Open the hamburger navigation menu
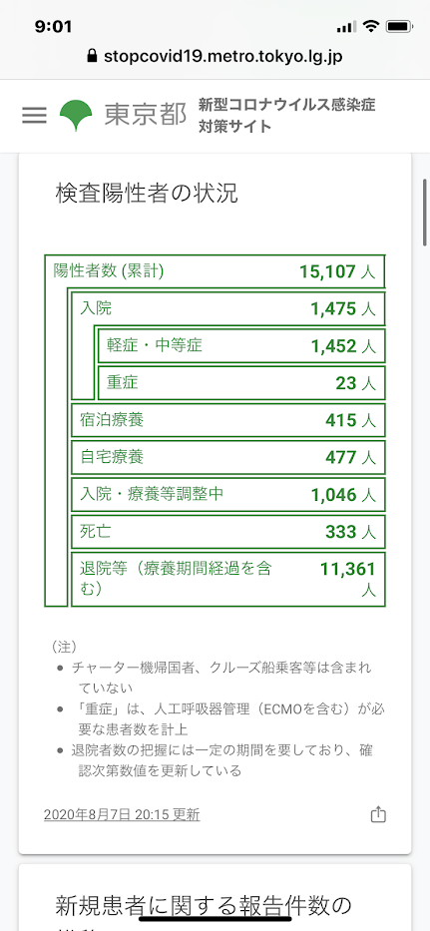This screenshot has width=430, height=931. point(34,115)
